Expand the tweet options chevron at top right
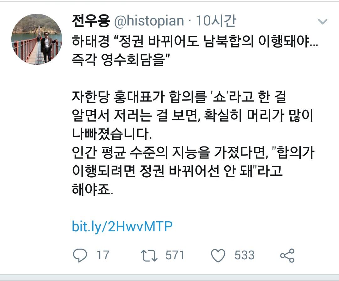339x281 pixels. [323, 21]
